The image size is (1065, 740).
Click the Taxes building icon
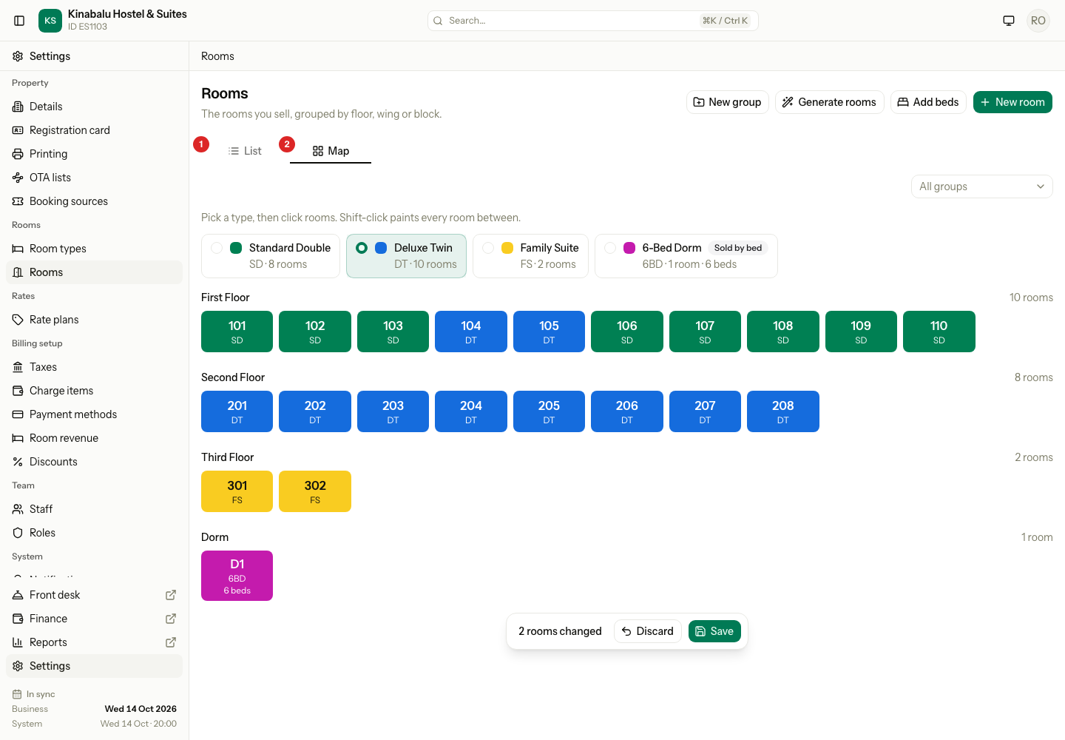[18, 367]
